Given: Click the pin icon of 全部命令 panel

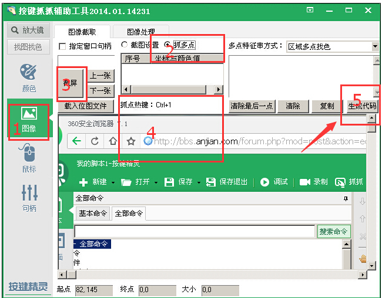Looking at the screenshot, I should pyautogui.click(x=346, y=199).
